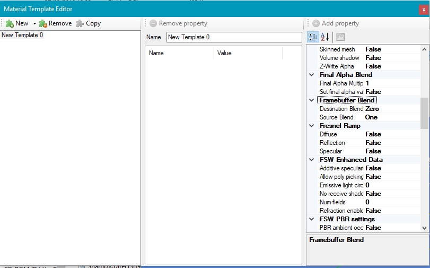
Task: Collapse the Framebuffer Blend category
Action: [311, 100]
